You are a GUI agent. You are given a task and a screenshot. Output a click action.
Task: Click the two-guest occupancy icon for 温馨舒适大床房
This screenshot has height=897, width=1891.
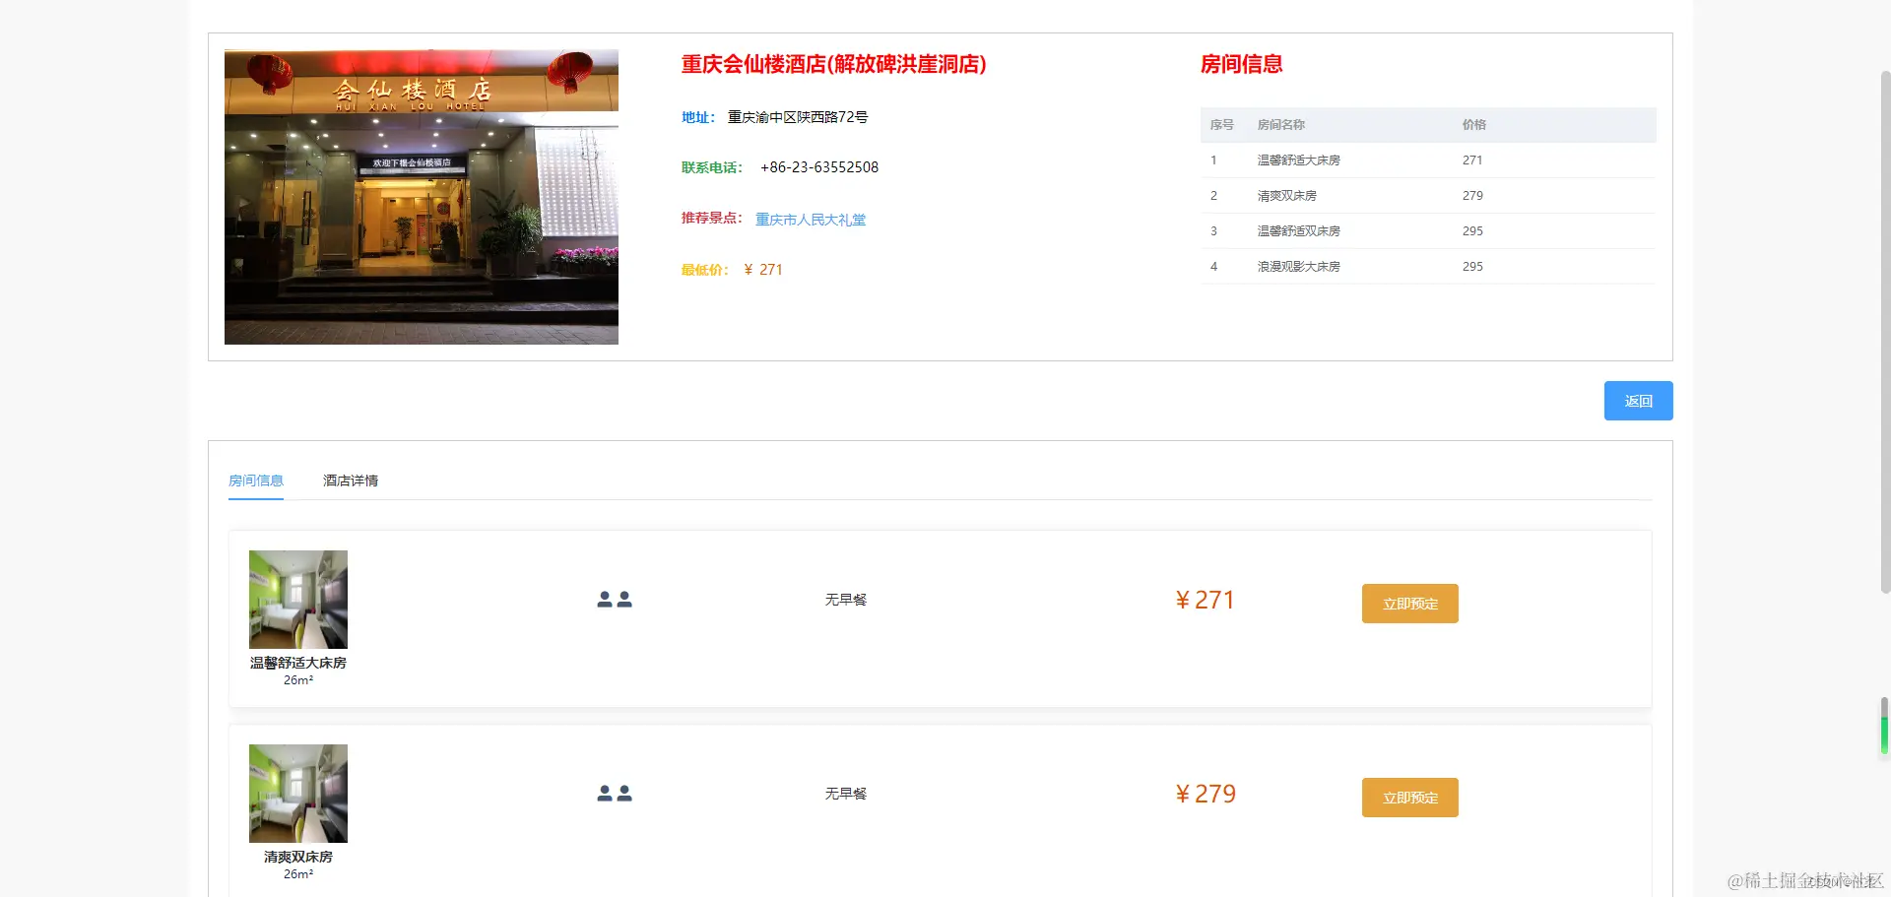pos(615,599)
